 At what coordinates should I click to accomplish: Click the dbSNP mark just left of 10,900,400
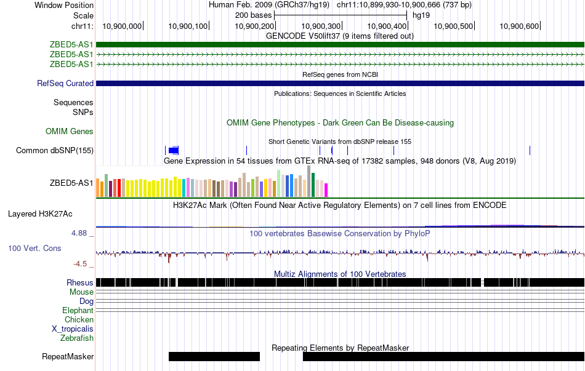393,150
